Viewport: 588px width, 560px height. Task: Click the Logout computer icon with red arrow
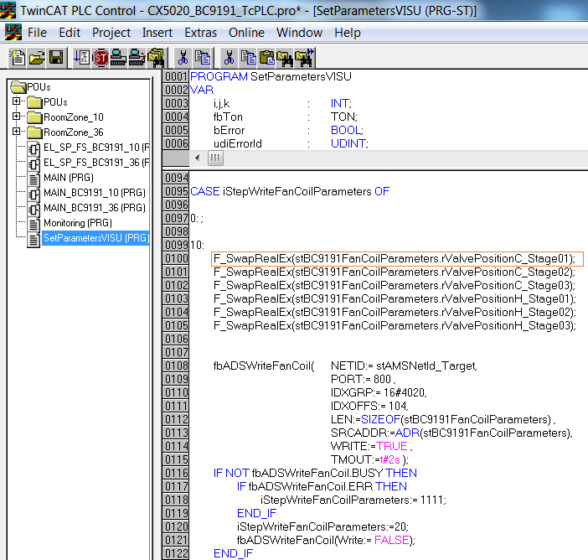pyautogui.click(x=137, y=58)
